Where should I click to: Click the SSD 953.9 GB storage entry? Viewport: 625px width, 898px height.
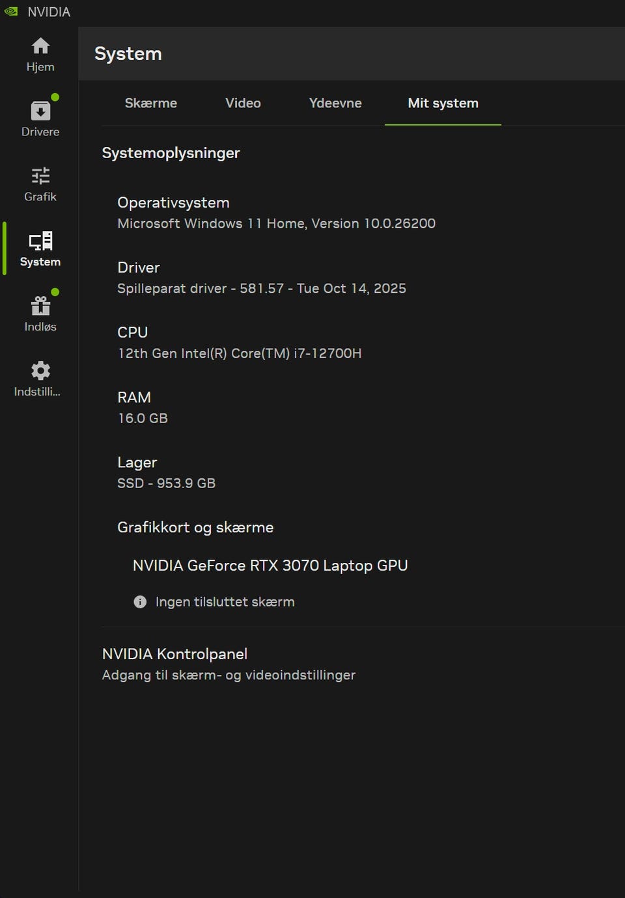point(166,483)
